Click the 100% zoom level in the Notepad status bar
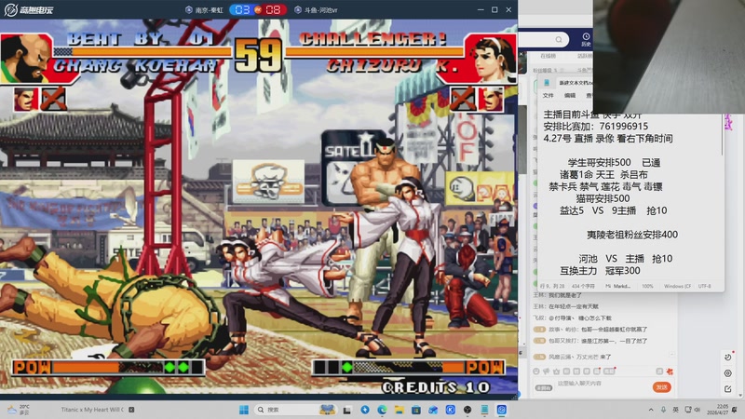Viewport: 745px width, 419px height. click(647, 286)
